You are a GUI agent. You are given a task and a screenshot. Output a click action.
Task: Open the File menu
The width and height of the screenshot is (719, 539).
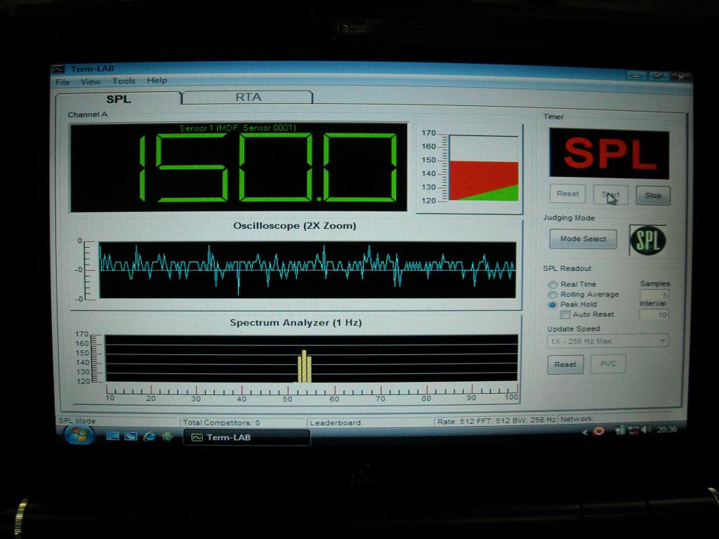point(62,81)
